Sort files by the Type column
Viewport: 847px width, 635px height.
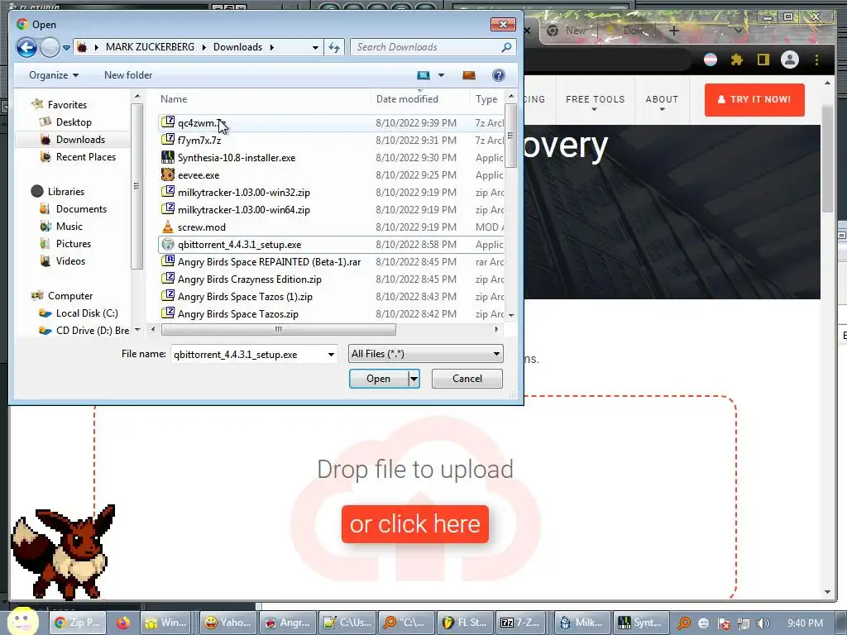486,99
